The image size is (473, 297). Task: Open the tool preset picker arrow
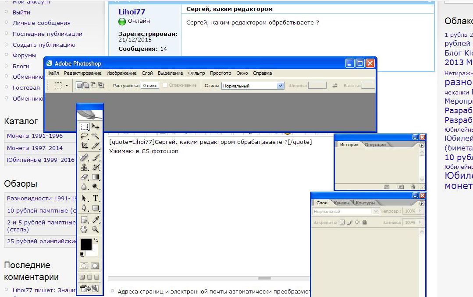click(x=67, y=85)
